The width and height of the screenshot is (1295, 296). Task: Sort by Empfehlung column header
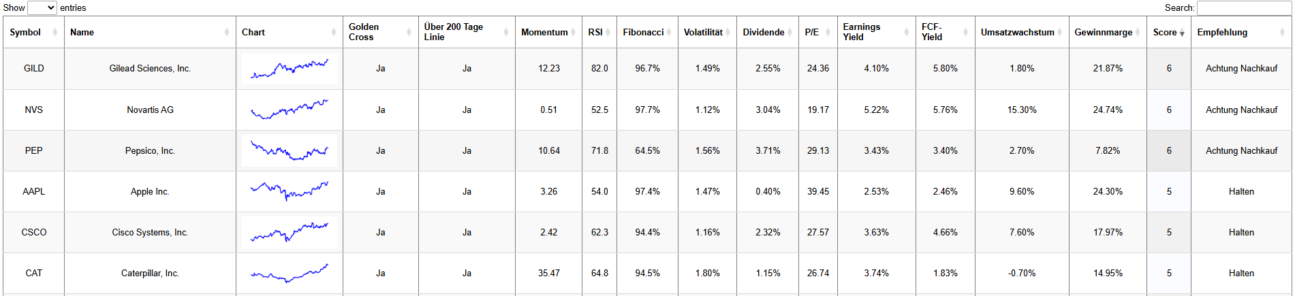click(1222, 32)
